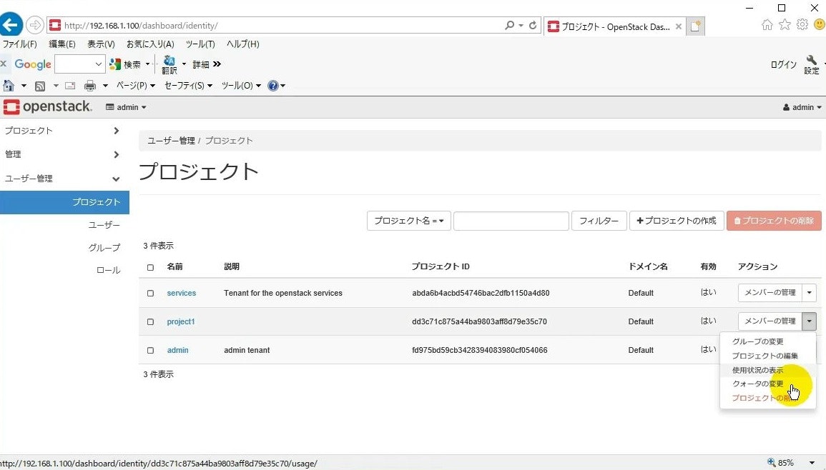The height and width of the screenshot is (470, 826).
Task: Open the プロジェクト名 filter dropdown
Action: pos(409,221)
